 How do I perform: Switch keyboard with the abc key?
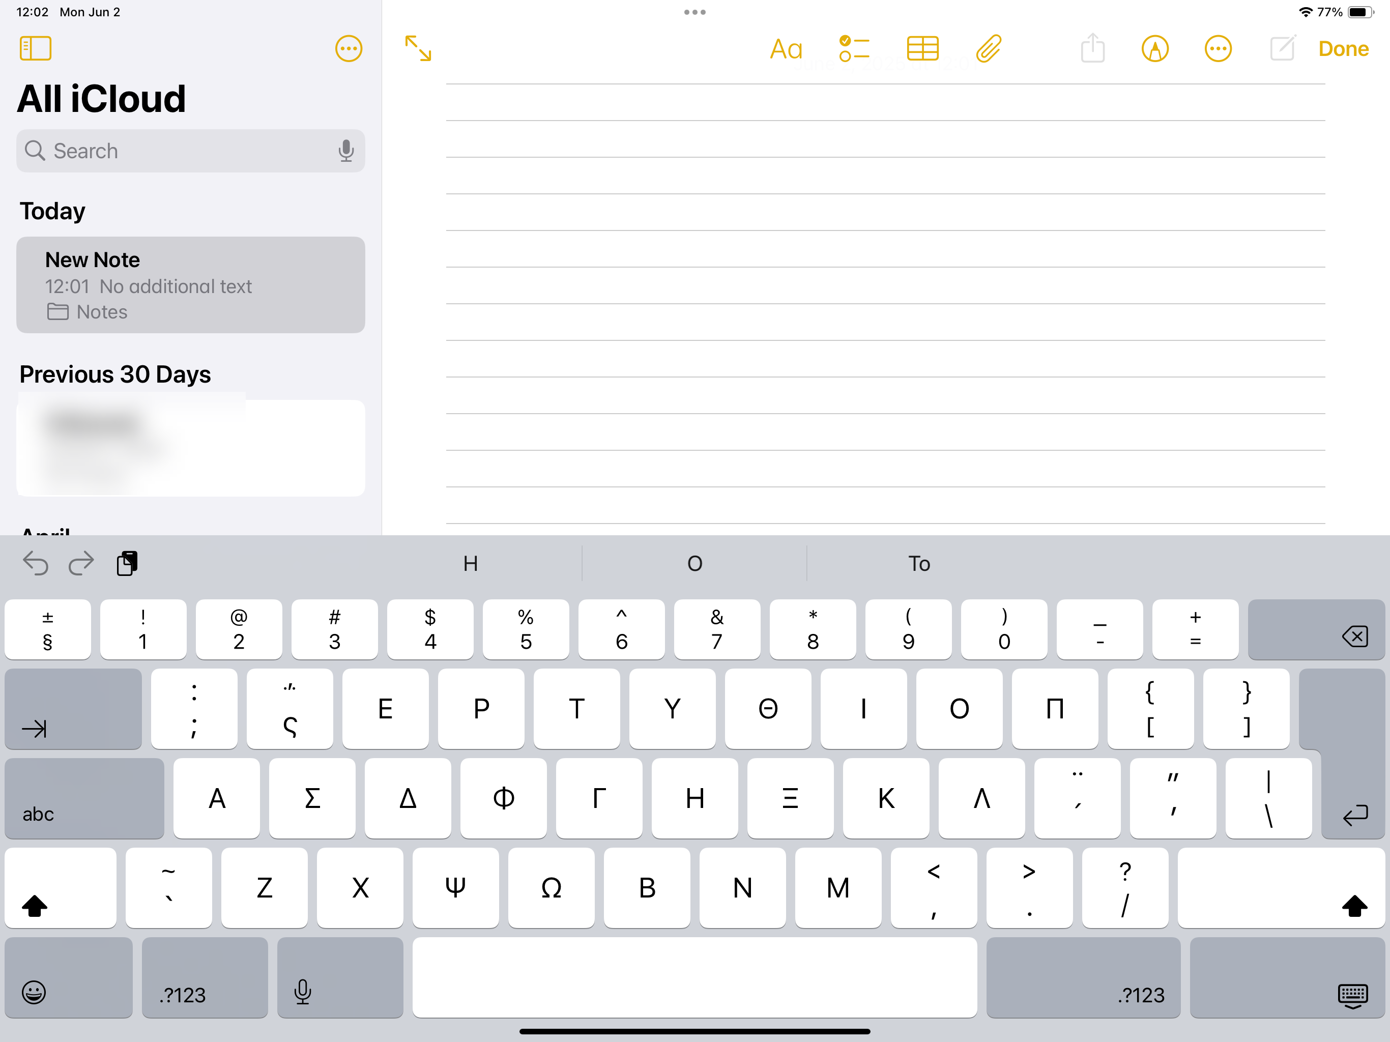84,798
